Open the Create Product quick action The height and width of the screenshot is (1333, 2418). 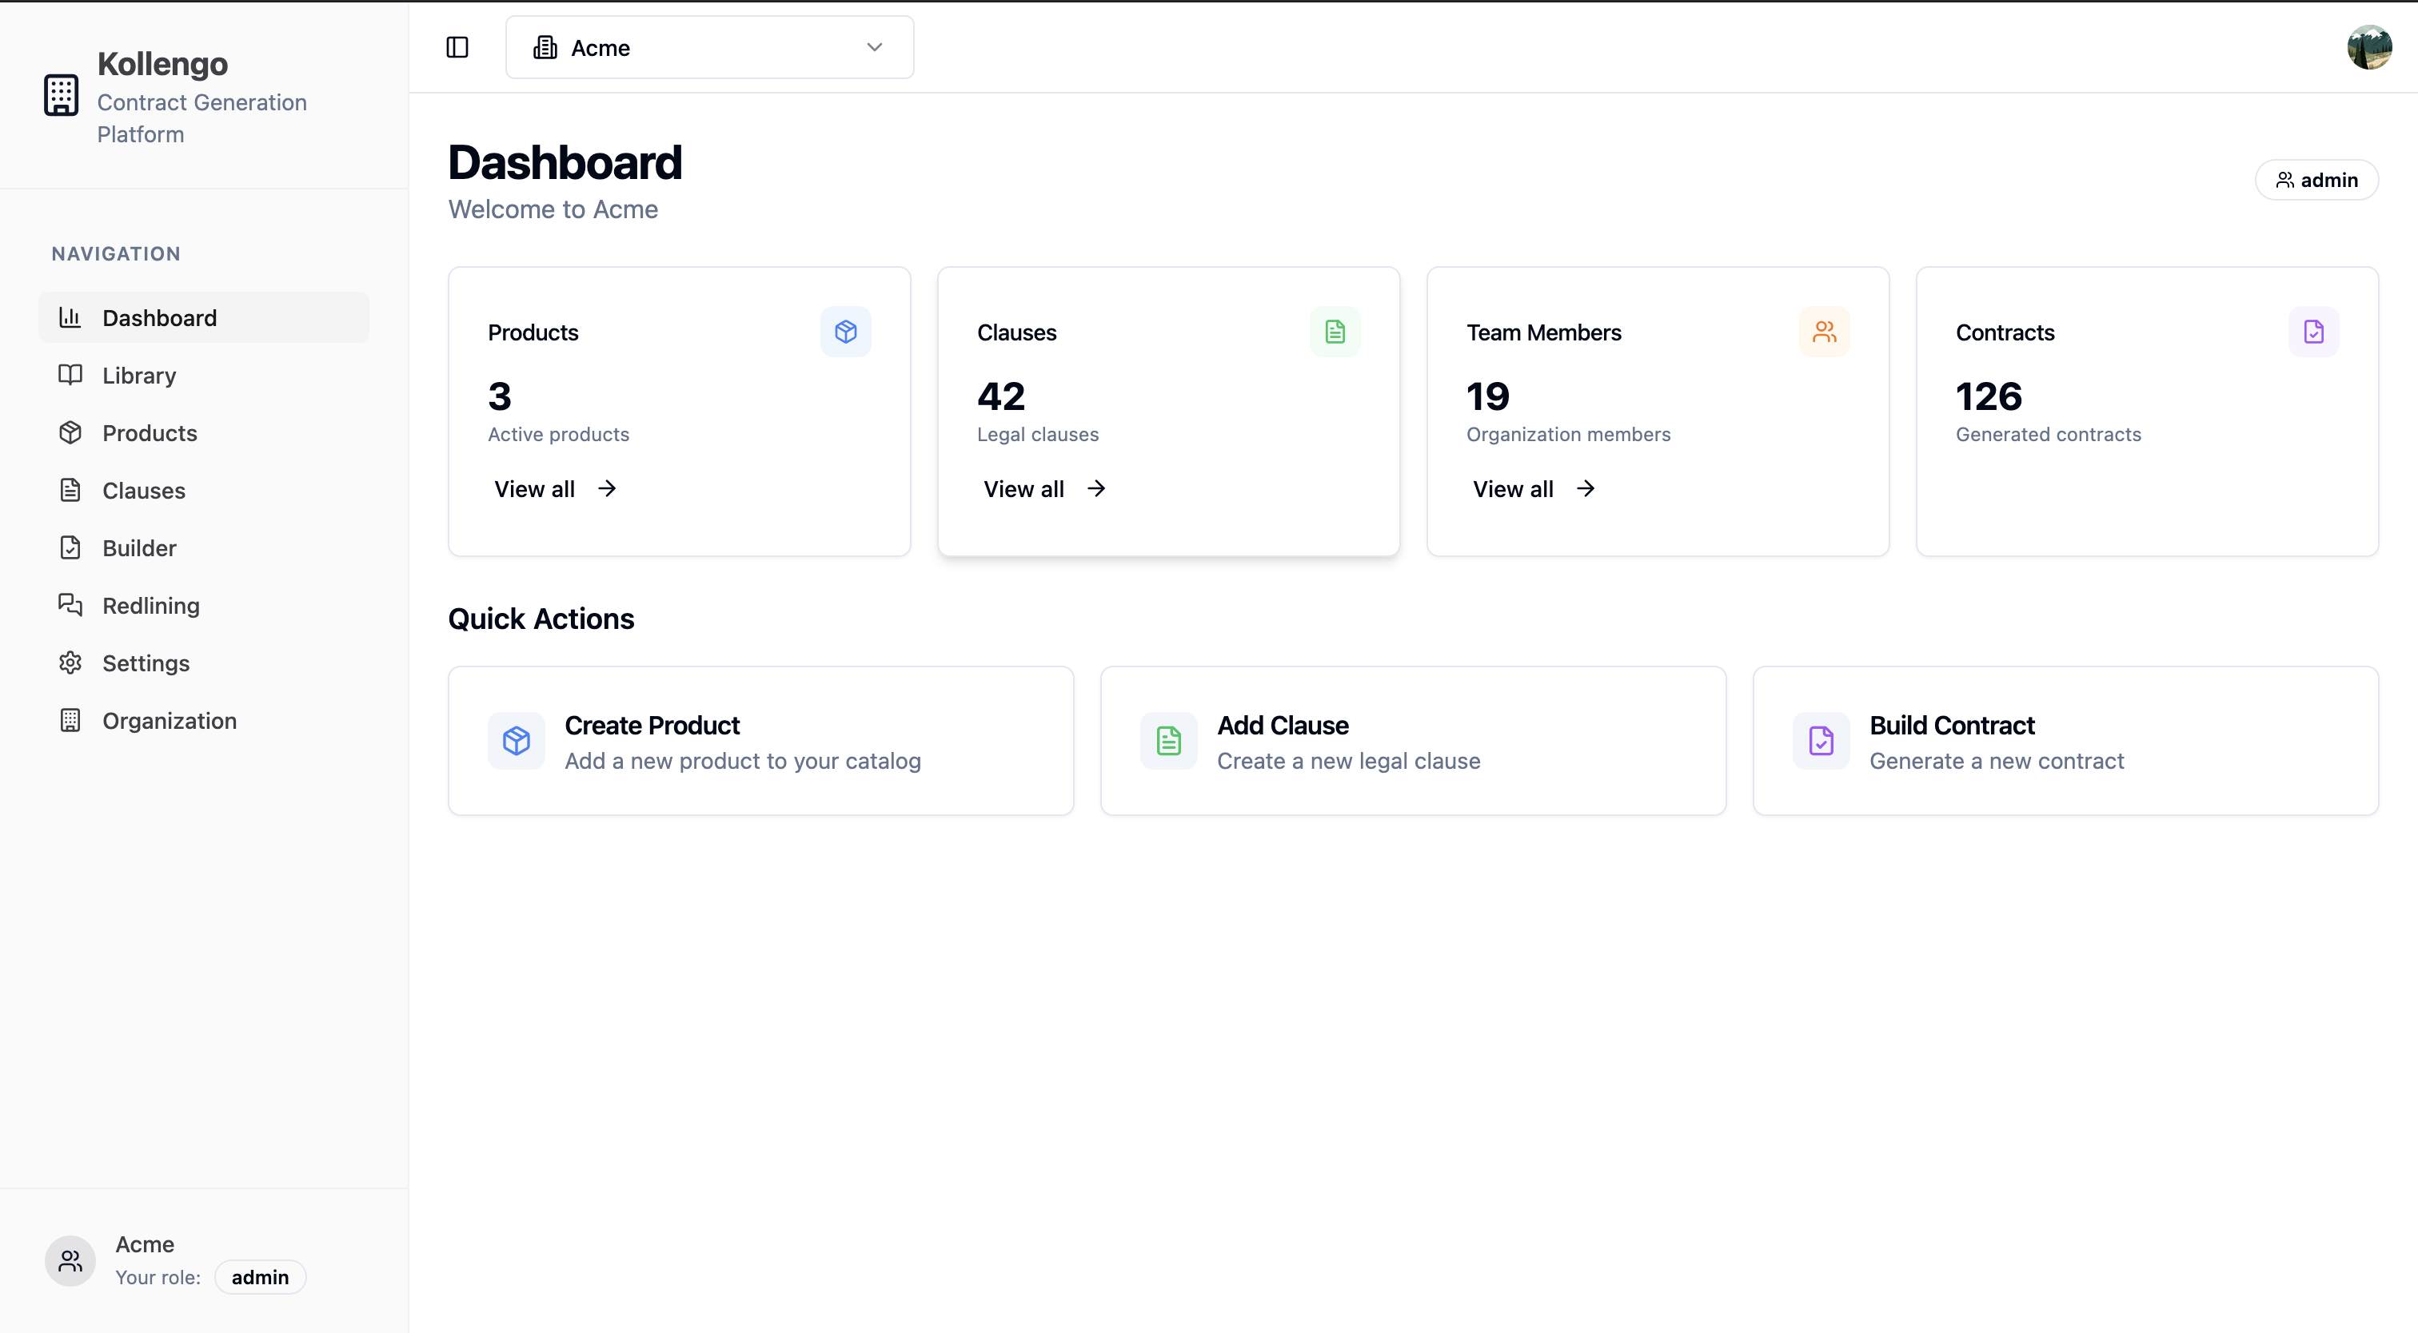point(760,741)
